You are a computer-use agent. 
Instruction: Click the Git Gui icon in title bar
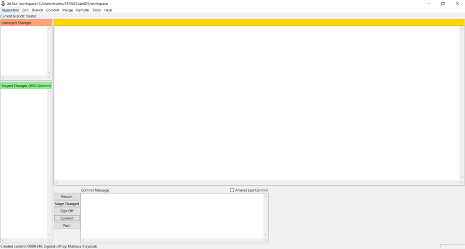pyautogui.click(x=3, y=3)
